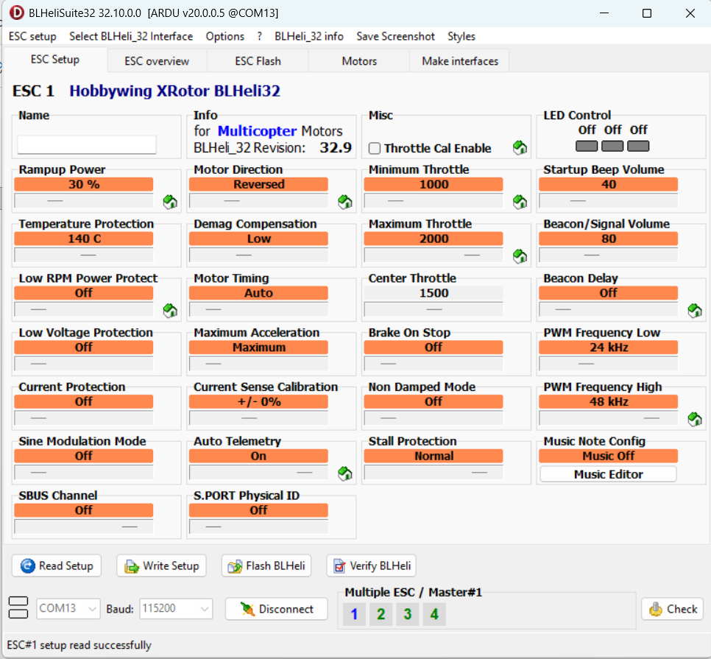Screen dimensions: 711x659
Task: Click the Center Throttle slider
Action: click(x=434, y=309)
